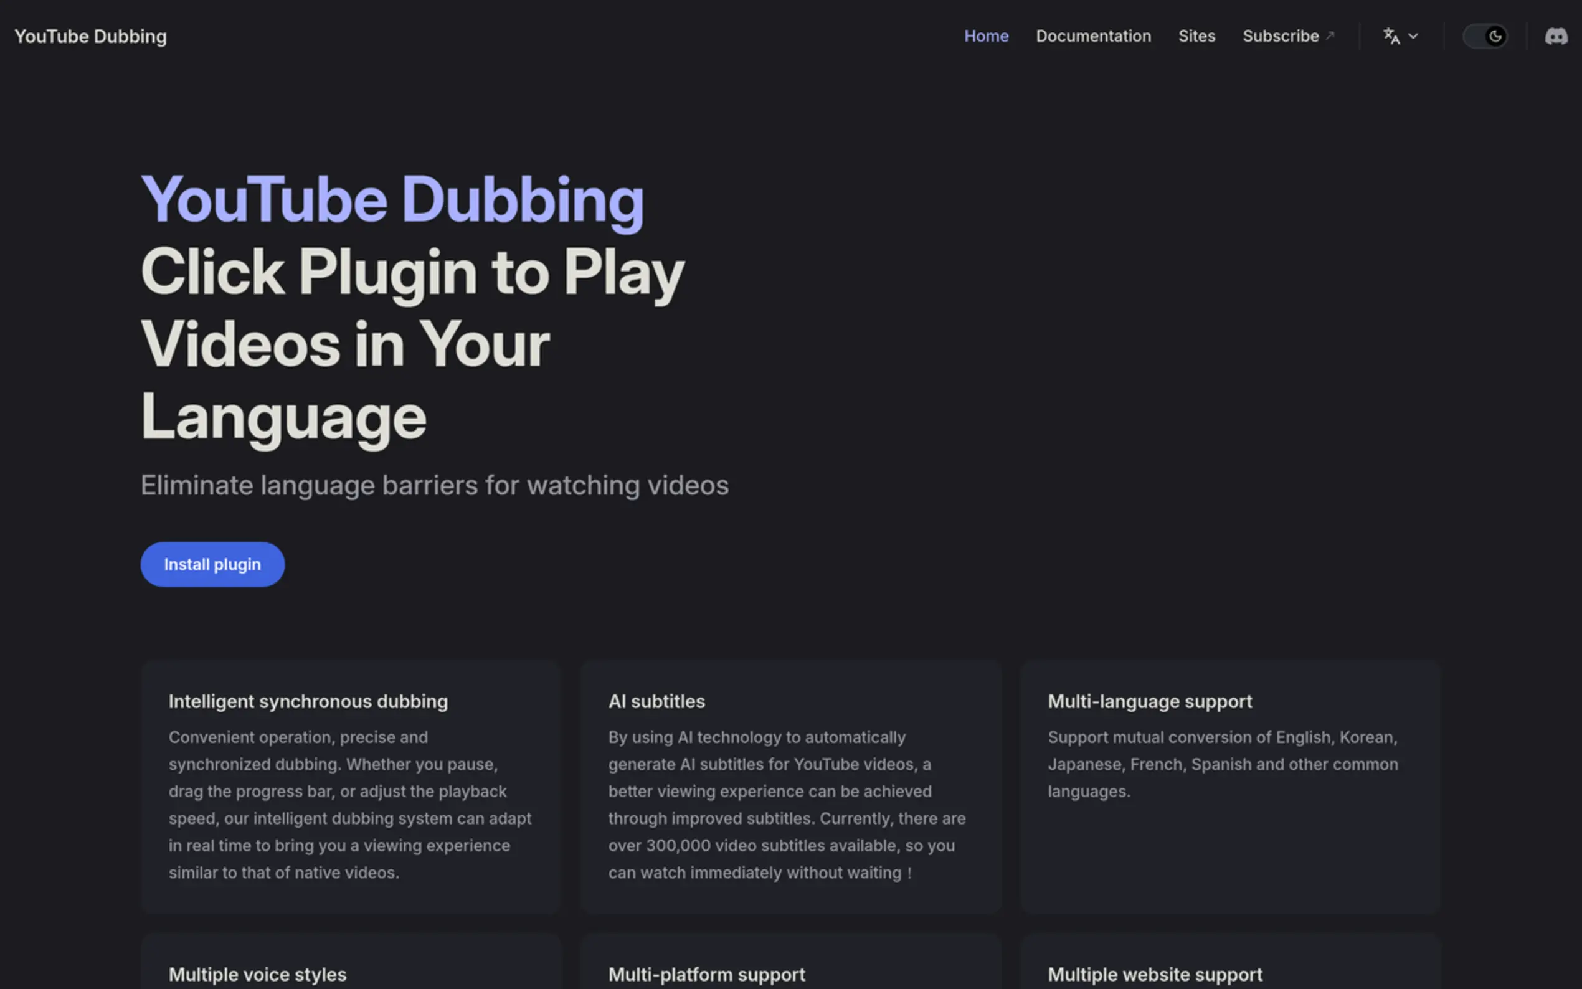Image resolution: width=1582 pixels, height=989 pixels.
Task: Open the Subscribe link
Action: coord(1280,36)
